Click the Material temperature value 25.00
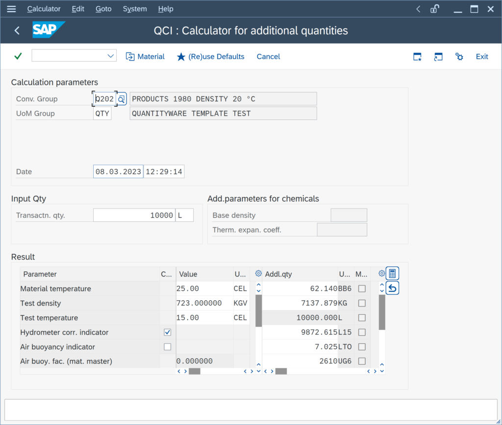Viewport: 502px width, 425px height. click(x=204, y=288)
